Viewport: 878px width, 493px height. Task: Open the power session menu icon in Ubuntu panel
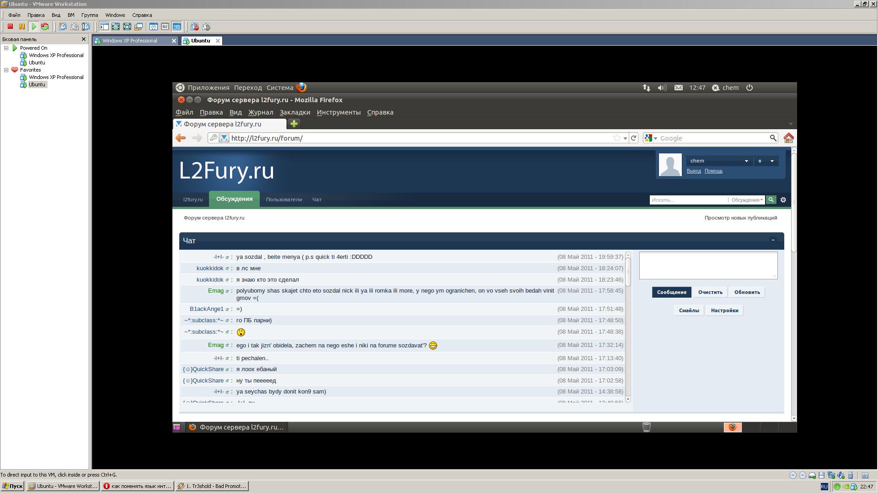point(749,88)
